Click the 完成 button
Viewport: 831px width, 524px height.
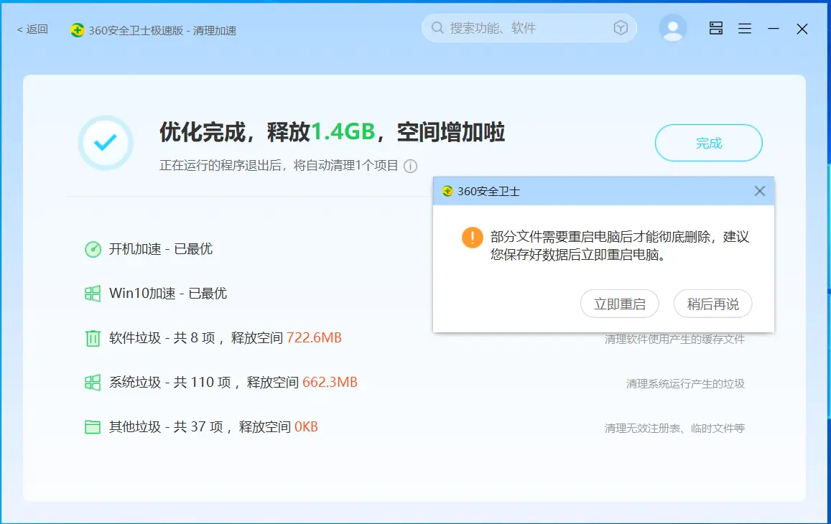tap(709, 143)
